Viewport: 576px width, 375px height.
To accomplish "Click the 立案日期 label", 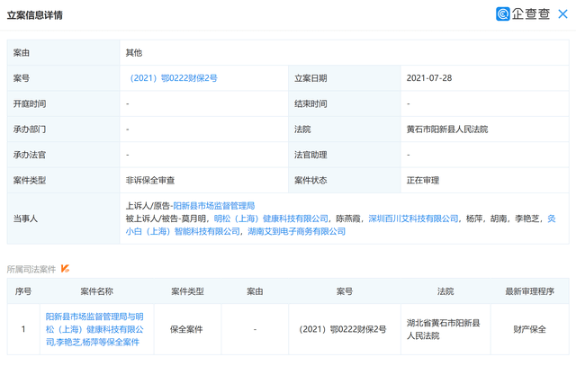I will (310, 78).
